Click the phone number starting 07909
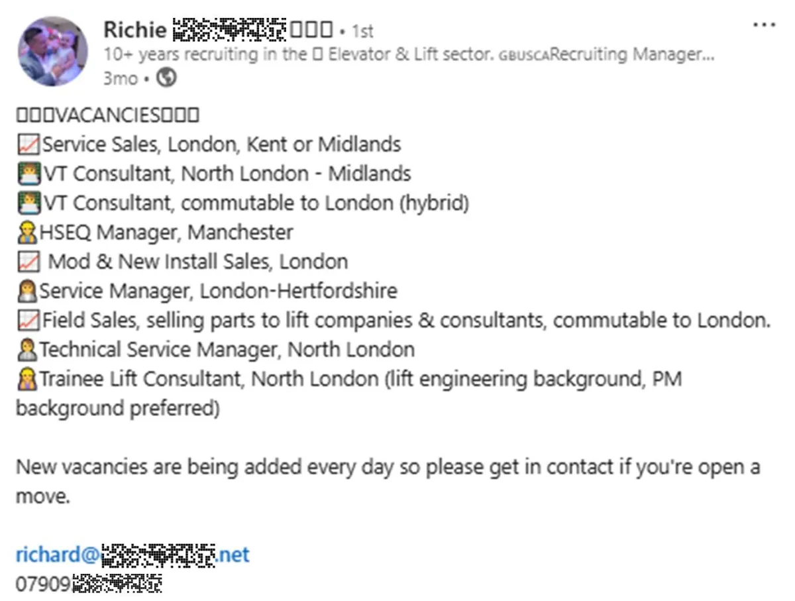 point(89,584)
